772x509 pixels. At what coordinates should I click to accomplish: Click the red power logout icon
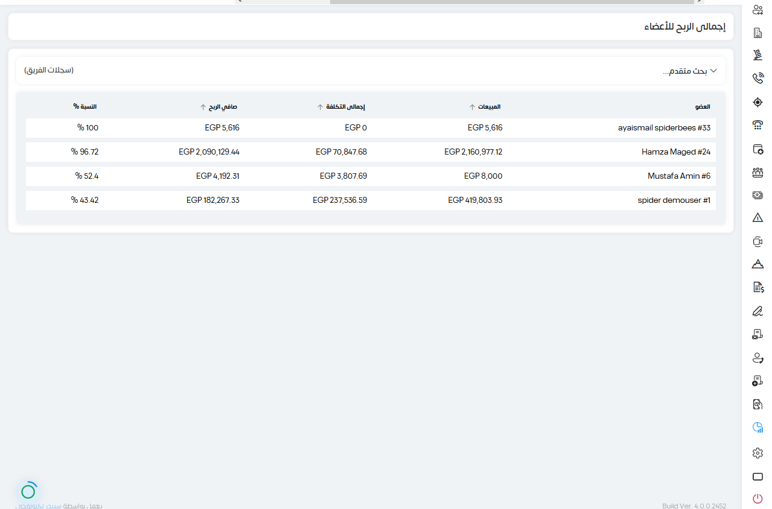click(758, 499)
